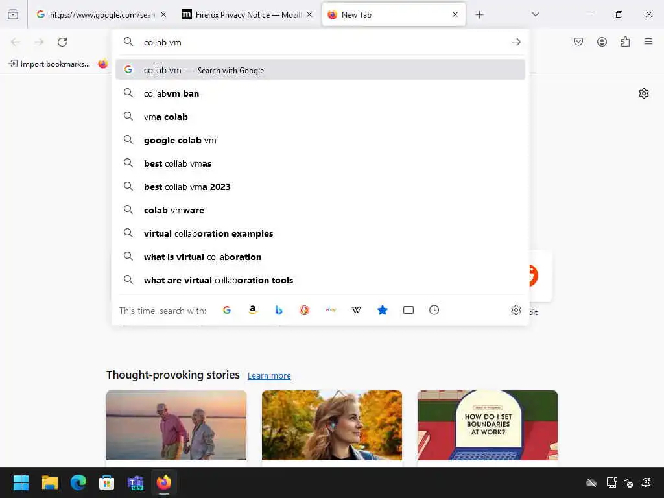Reload the current page
The width and height of the screenshot is (664, 498).
click(62, 42)
